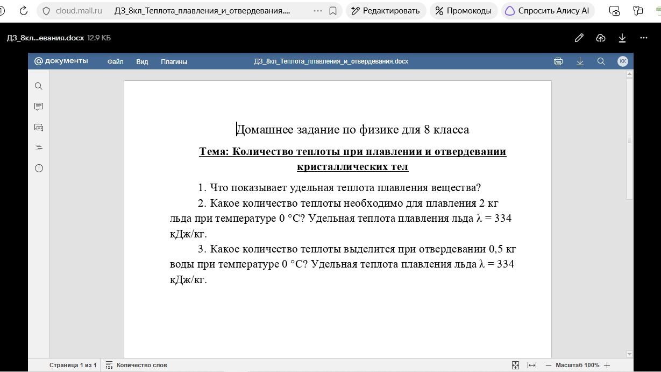Click the Количество слов word count button
This screenshot has height=372, width=661.
point(136,365)
